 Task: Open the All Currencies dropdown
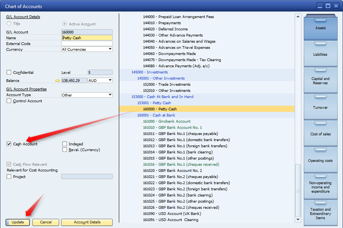pos(111,49)
